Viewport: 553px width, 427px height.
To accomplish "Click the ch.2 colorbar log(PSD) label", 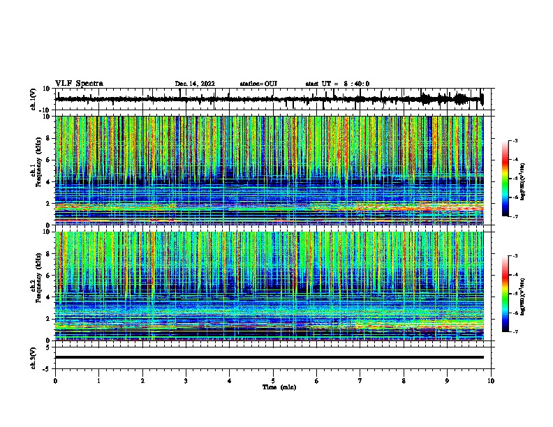I will [523, 297].
